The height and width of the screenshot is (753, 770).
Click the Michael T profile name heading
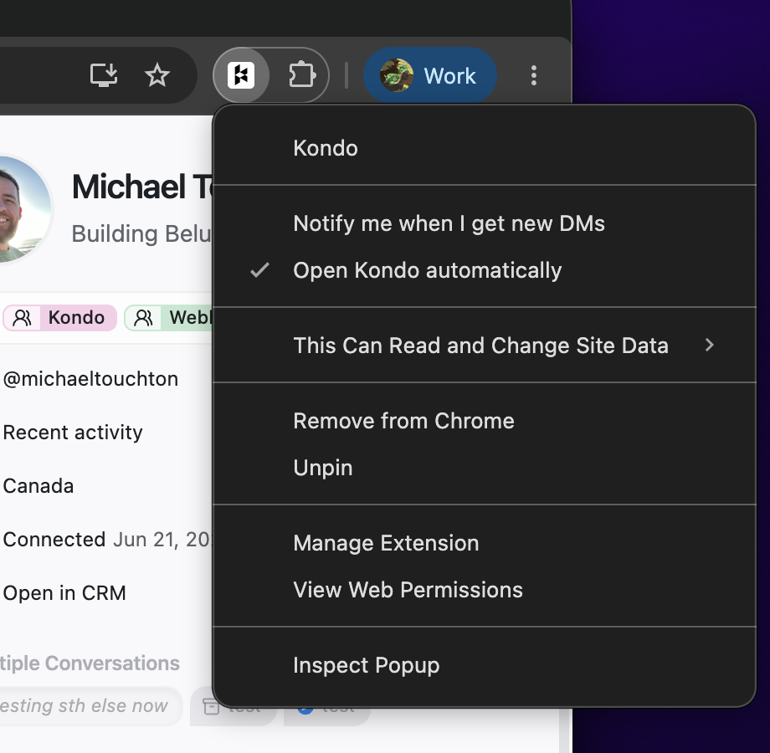tap(142, 187)
